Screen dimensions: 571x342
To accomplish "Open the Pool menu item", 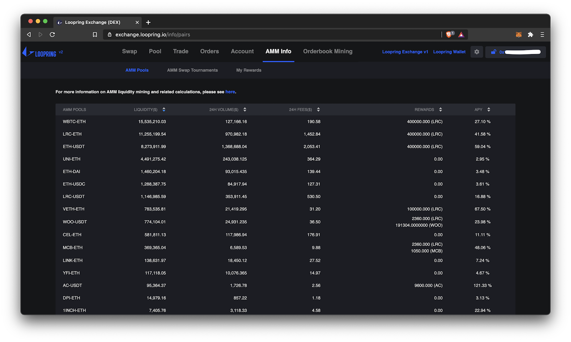I will tap(155, 51).
